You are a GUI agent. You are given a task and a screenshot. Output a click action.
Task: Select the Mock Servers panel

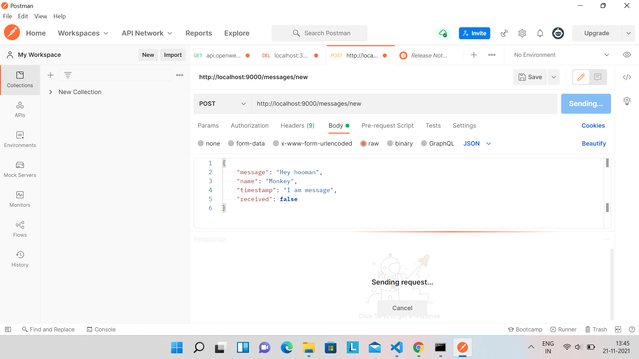click(20, 170)
